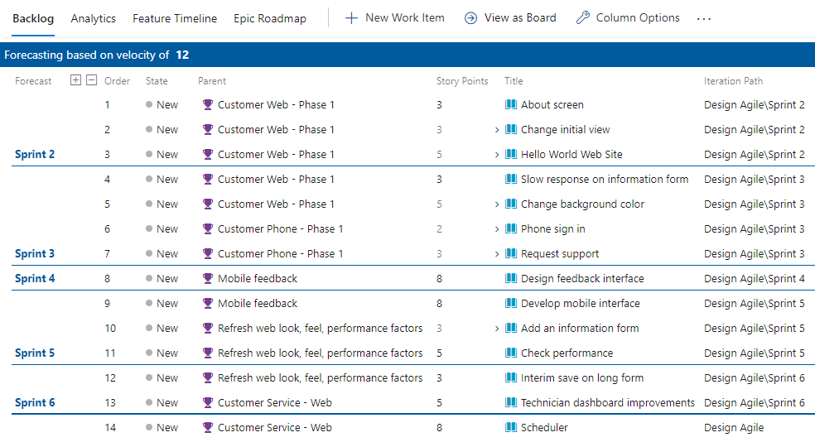Click the trophy icon in order row 10
This screenshot has height=442, width=815.
point(208,329)
